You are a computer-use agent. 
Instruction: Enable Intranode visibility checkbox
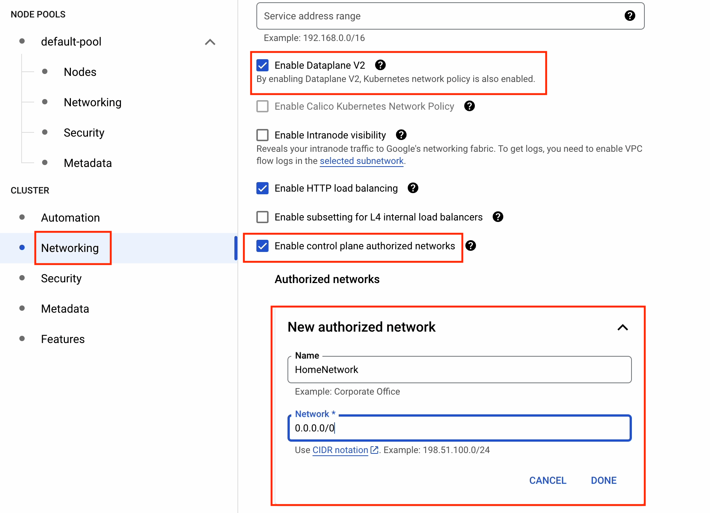coord(262,135)
